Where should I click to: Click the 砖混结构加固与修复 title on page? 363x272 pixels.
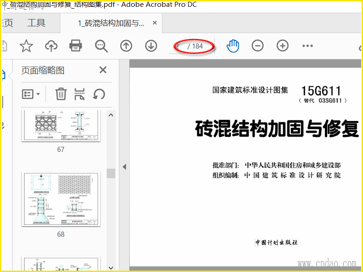tap(277, 129)
